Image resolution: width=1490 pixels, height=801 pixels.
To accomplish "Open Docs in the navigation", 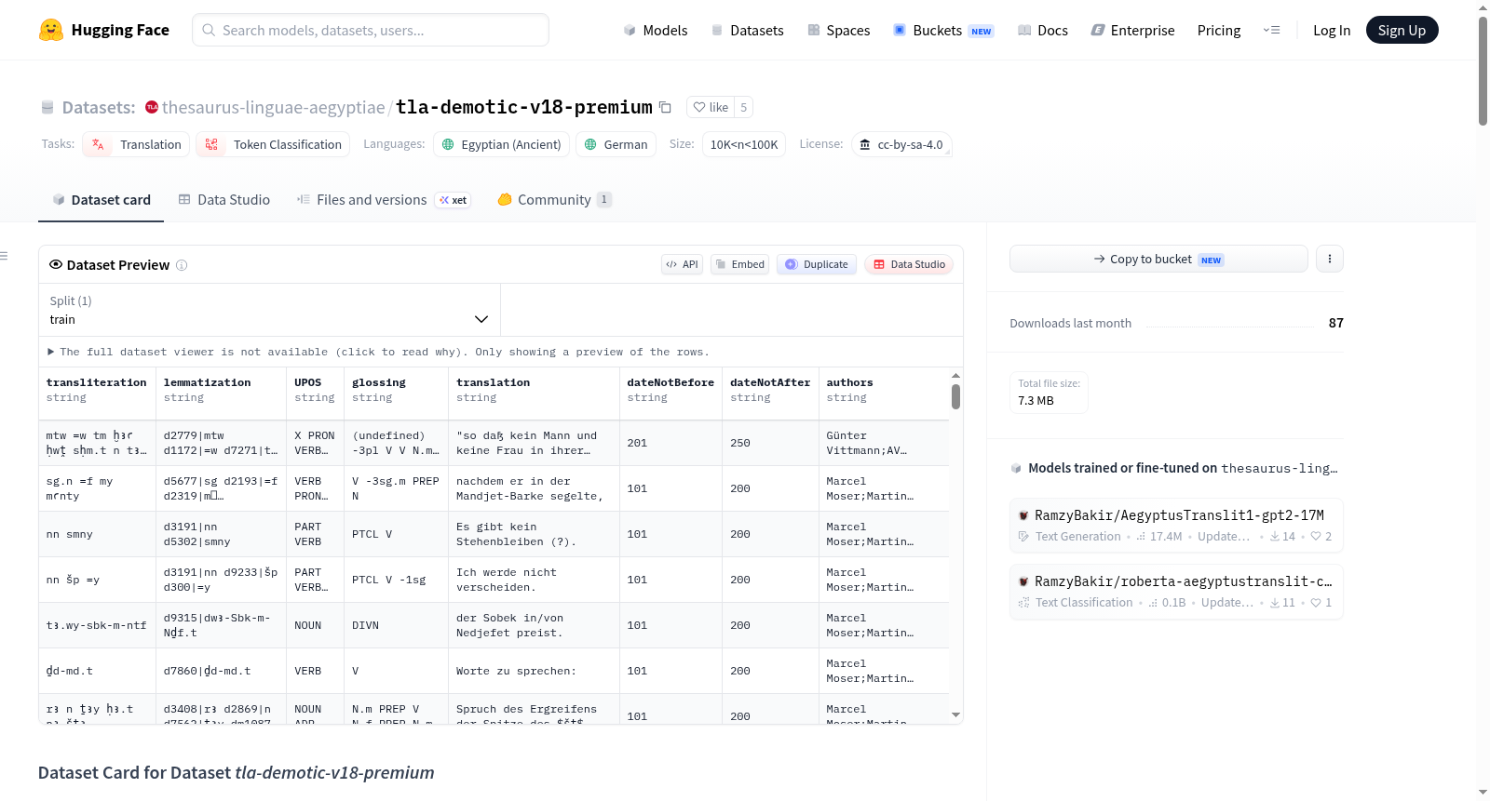I will (1043, 30).
